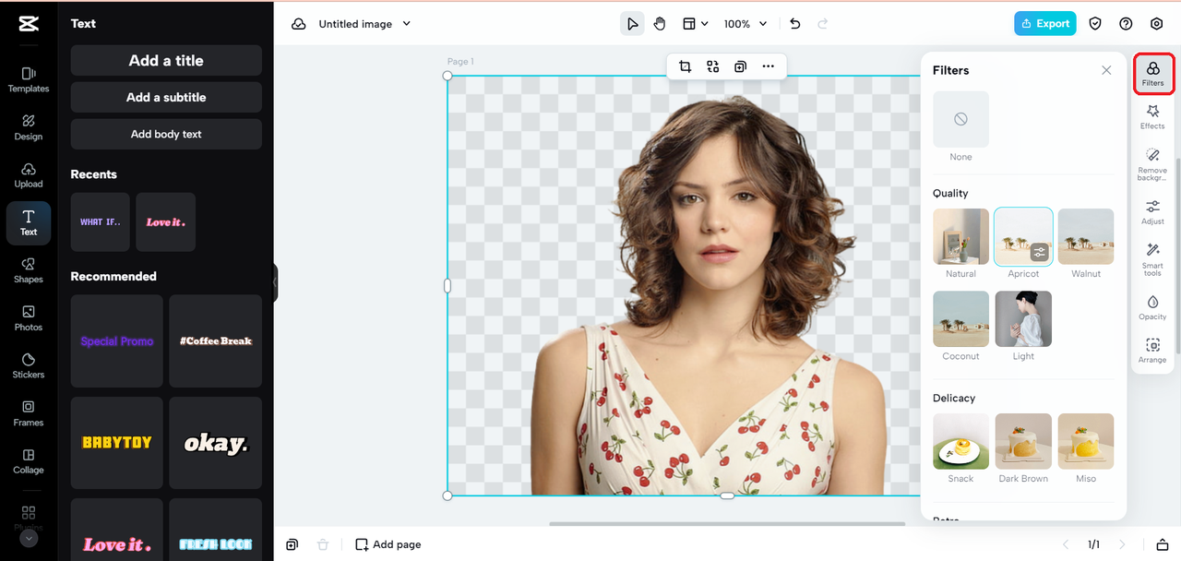Open the Adjust panel
The width and height of the screenshot is (1181, 561).
tap(1152, 212)
